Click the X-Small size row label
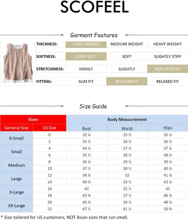Viewport: 188px width, 220px height. point(16,138)
